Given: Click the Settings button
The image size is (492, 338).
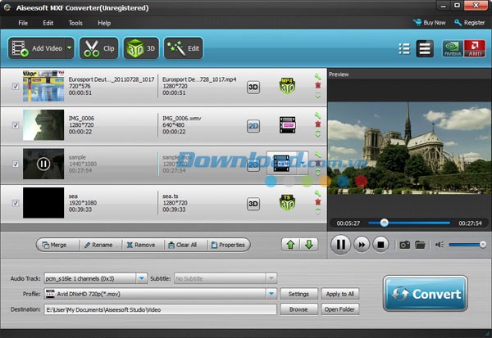Looking at the screenshot, I should point(298,294).
